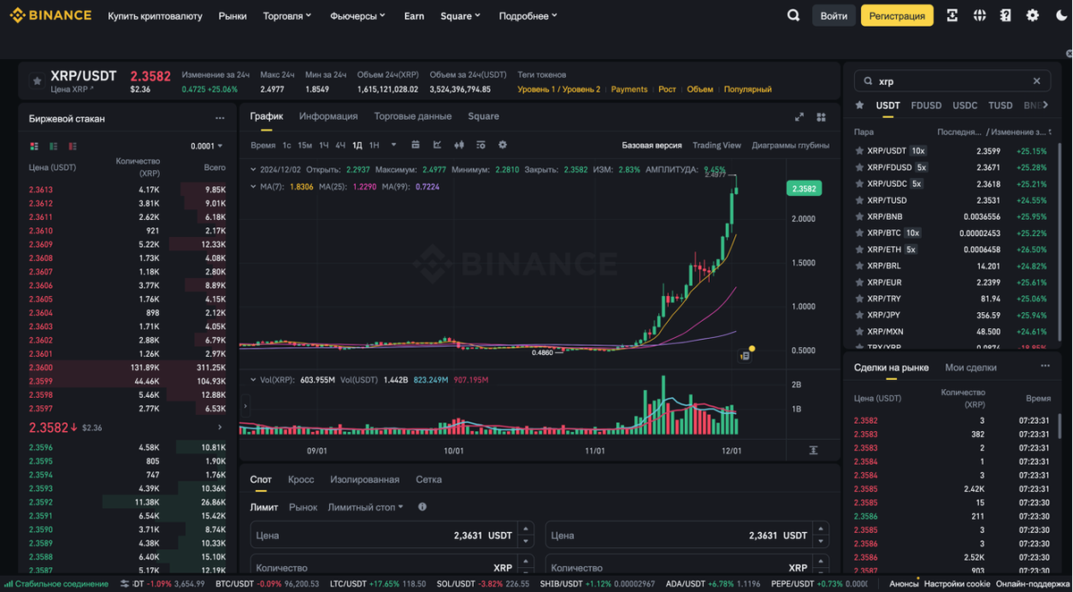1073x592 pixels.
Task: Open the chart settings gear icon
Action: (x=503, y=145)
